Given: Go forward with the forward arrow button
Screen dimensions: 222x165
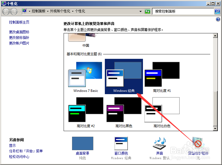Looking at the screenshot, I should click(x=14, y=11).
